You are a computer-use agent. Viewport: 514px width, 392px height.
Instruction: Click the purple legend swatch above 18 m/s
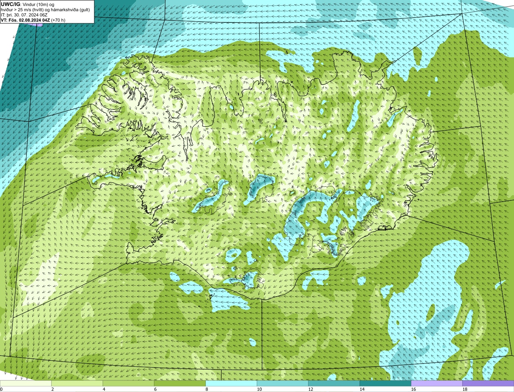(488, 383)
